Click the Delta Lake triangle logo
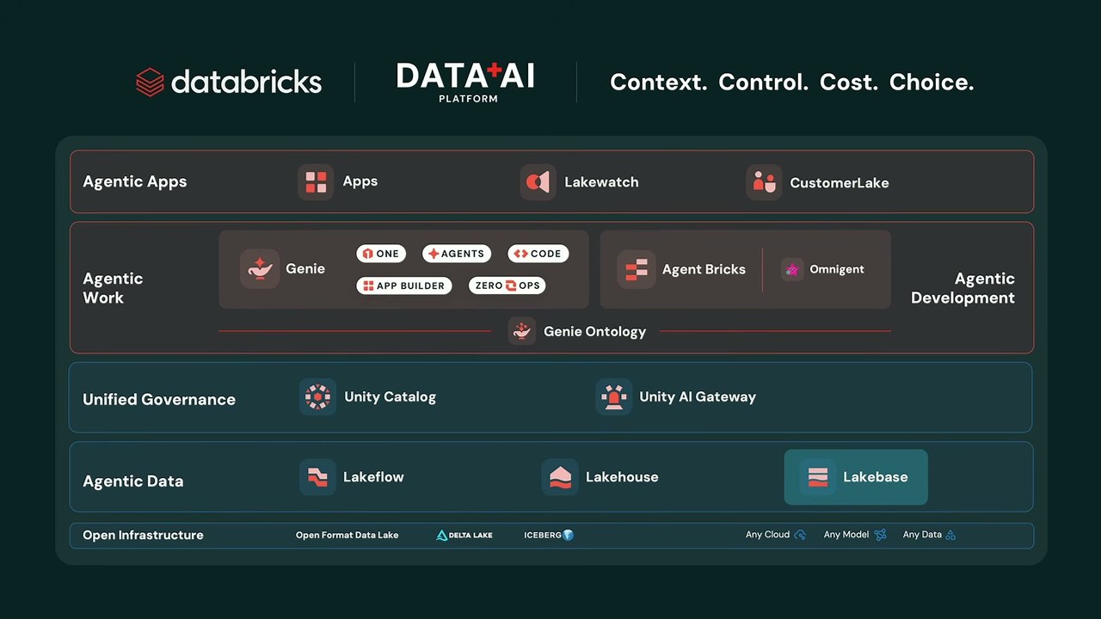This screenshot has width=1101, height=619. pos(442,535)
